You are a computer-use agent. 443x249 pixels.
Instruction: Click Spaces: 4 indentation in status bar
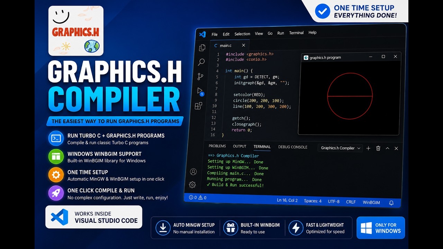(313, 201)
